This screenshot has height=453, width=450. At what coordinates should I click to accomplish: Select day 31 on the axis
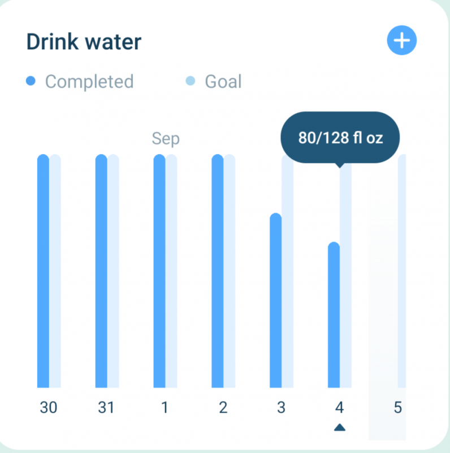106,408
